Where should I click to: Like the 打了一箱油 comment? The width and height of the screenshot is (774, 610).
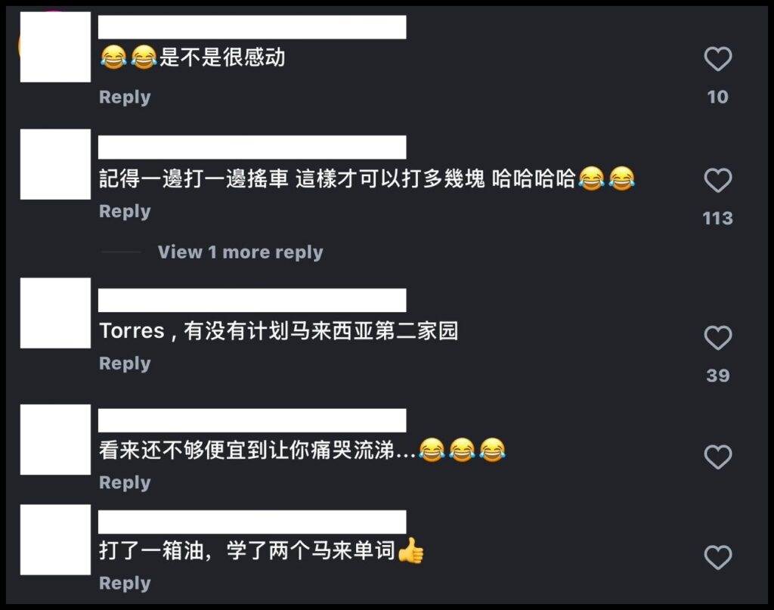(x=718, y=558)
